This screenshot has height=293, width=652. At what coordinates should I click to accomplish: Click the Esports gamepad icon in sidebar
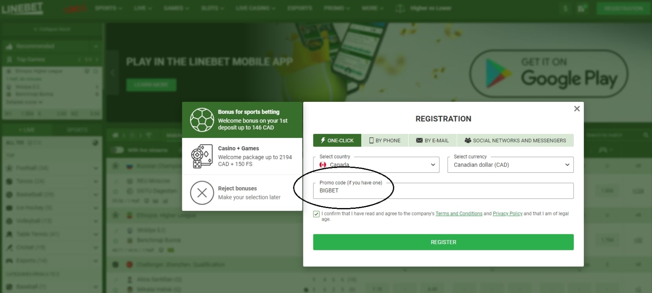(x=9, y=261)
